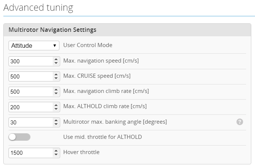Decrease Max. navigation climb rate stepper
Screen dimensions: 255x167
(x=56, y=94)
